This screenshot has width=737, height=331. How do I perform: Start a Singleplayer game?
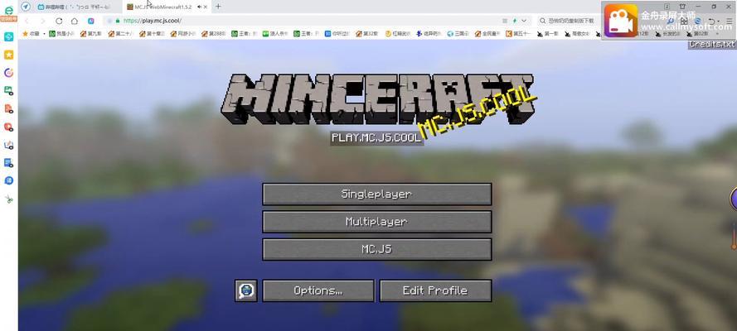click(377, 194)
